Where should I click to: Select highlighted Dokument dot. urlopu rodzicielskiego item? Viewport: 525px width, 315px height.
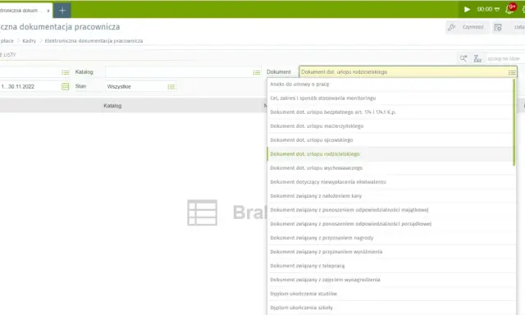tap(390, 154)
